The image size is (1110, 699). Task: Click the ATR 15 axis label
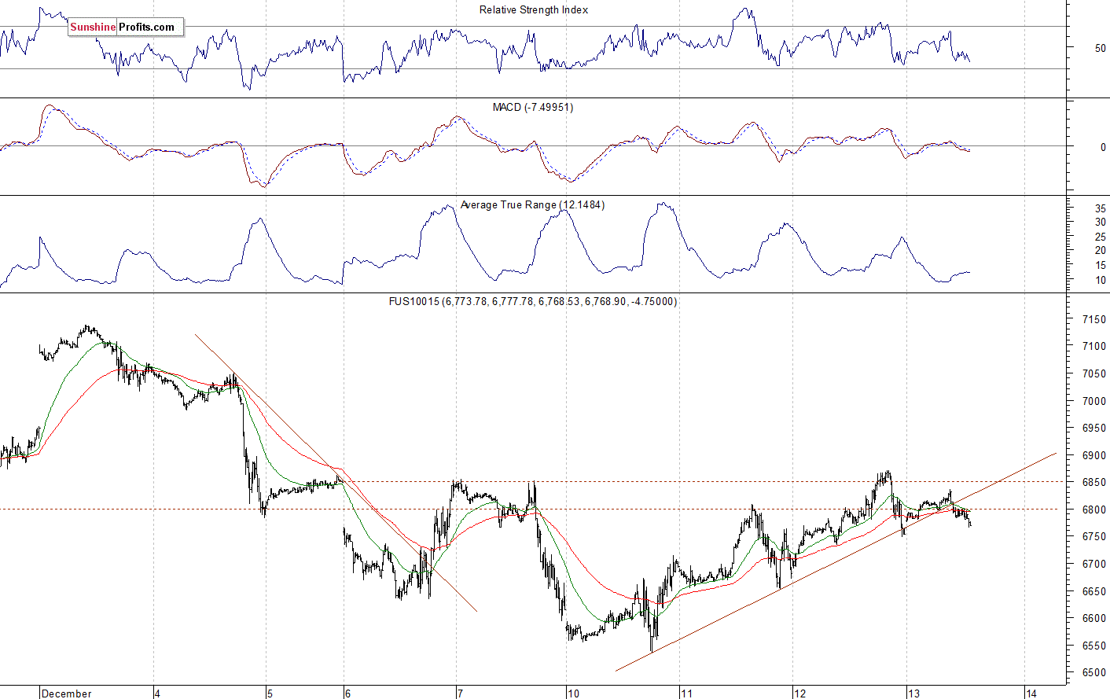click(x=1100, y=266)
